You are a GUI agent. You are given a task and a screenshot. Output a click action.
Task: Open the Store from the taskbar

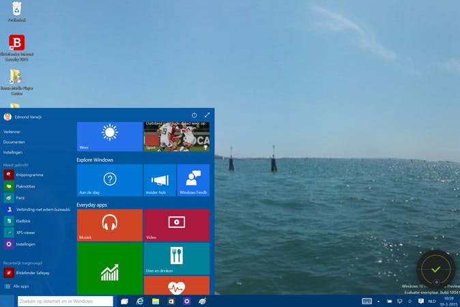[x=171, y=302]
